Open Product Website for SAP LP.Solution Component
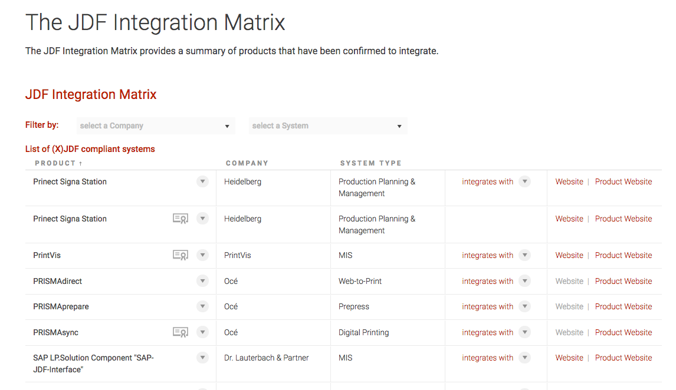Screen dimensions: 676x390 [624, 358]
